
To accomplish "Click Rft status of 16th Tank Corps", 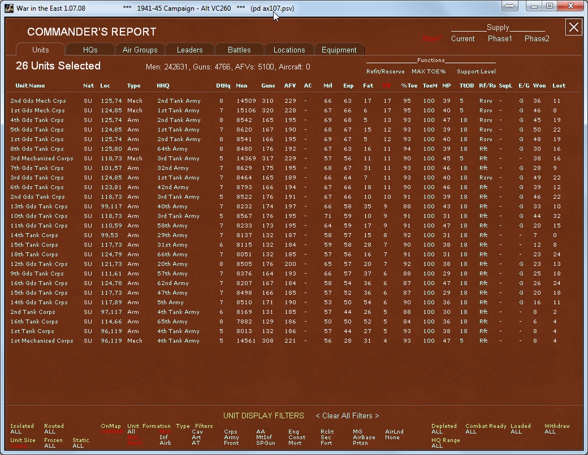I will [483, 322].
